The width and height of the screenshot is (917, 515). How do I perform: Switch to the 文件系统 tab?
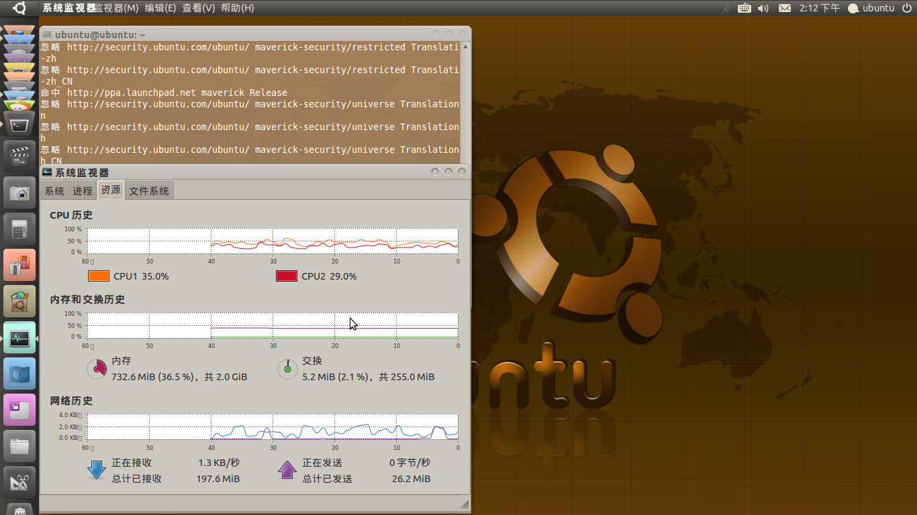tap(149, 191)
